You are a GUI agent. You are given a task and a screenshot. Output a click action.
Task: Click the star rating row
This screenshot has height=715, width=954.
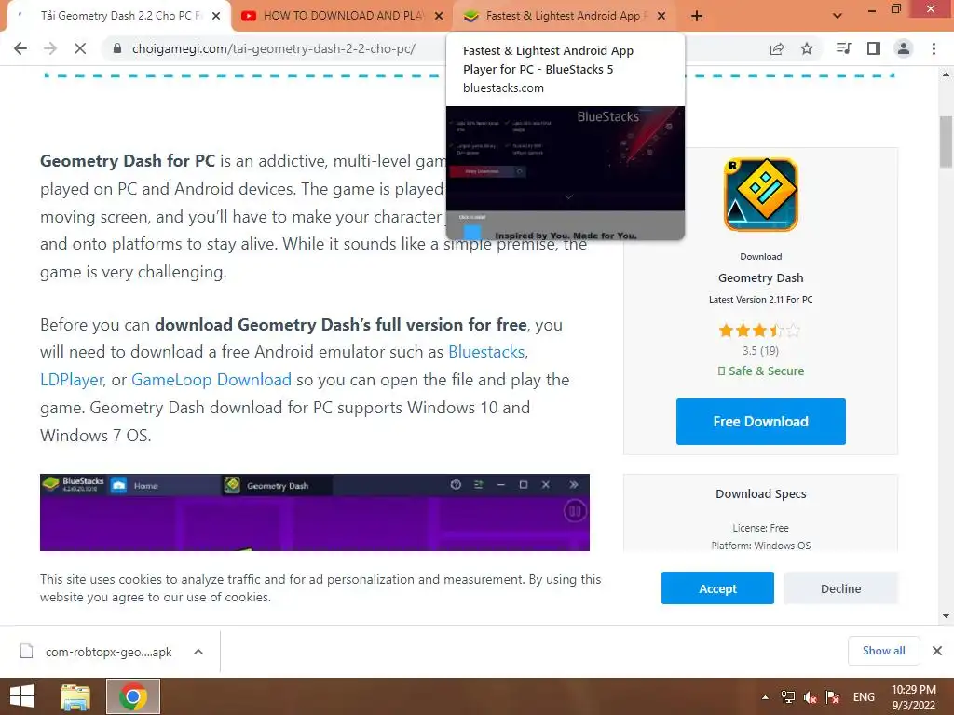[759, 331]
